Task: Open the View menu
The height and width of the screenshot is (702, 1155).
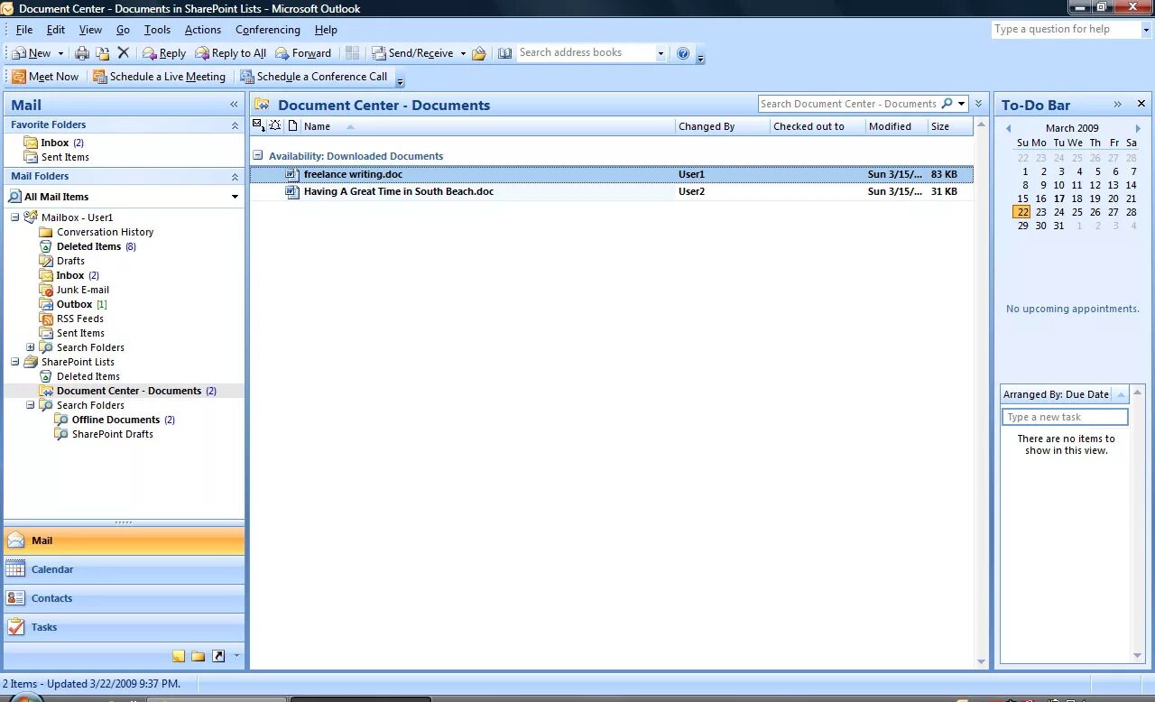Action: tap(90, 30)
